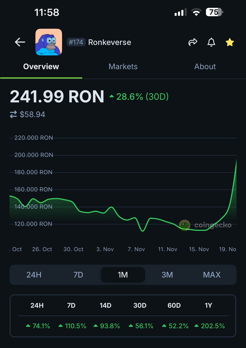Choose the 7D range in the selector
The image size is (246, 348).
pos(78,275)
